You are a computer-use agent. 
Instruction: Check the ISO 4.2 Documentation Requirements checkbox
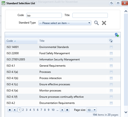coord(111,103)
